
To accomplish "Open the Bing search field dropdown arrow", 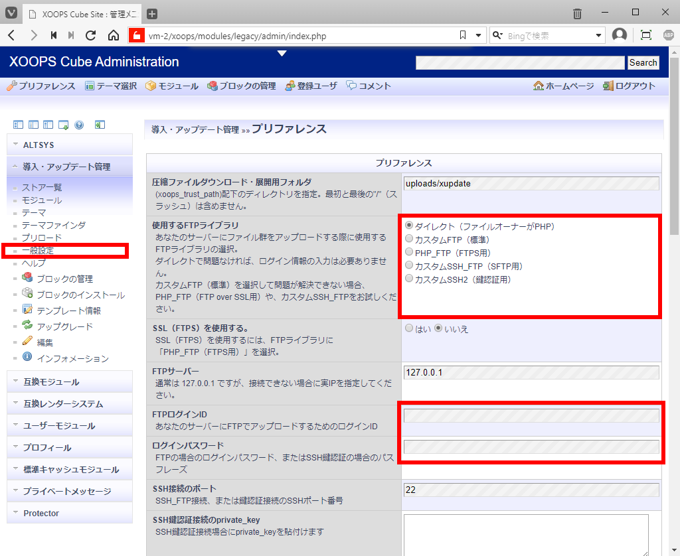I will coord(598,36).
